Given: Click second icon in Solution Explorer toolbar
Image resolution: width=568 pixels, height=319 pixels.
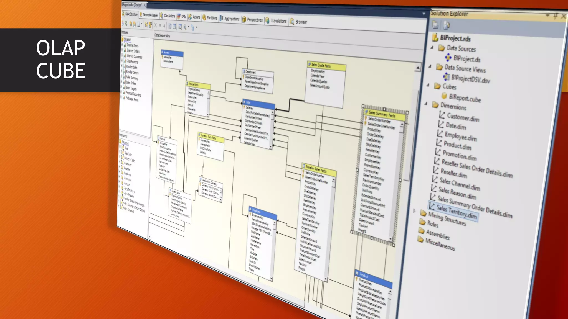Looking at the screenshot, I should point(446,25).
